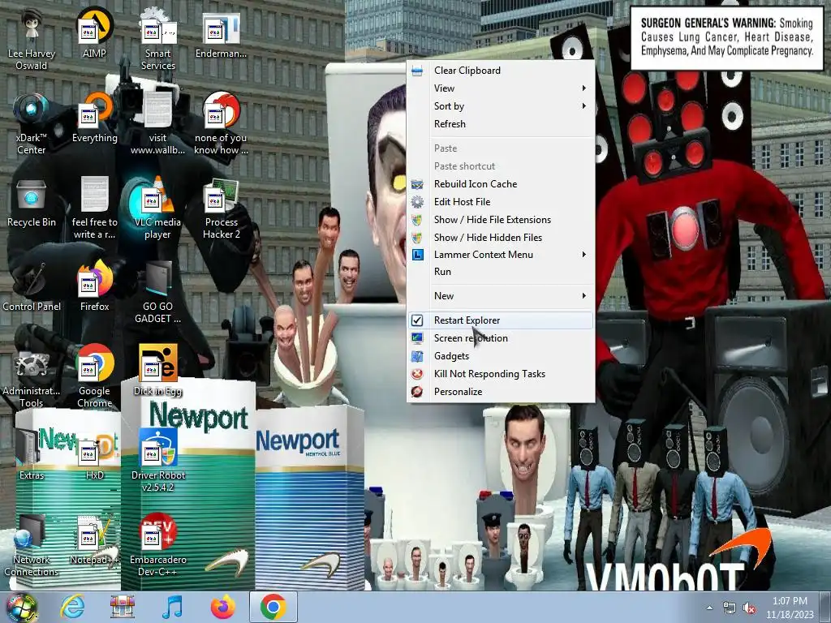Open the clock showing 1:07 PM

790,608
